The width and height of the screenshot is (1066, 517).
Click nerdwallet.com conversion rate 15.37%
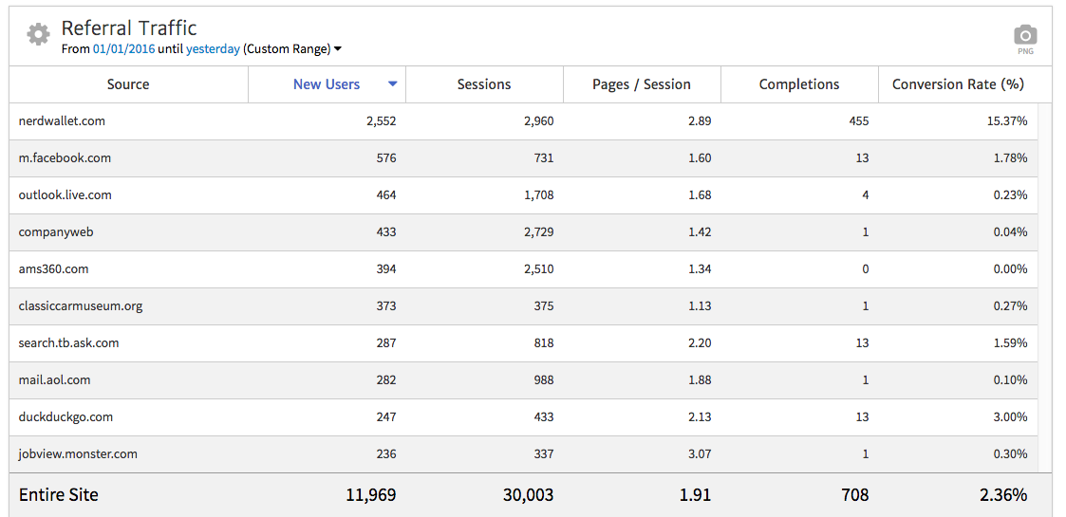(1009, 120)
